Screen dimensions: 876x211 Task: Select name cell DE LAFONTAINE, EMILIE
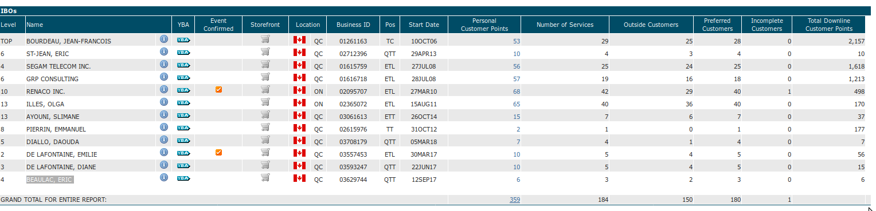[61, 154]
